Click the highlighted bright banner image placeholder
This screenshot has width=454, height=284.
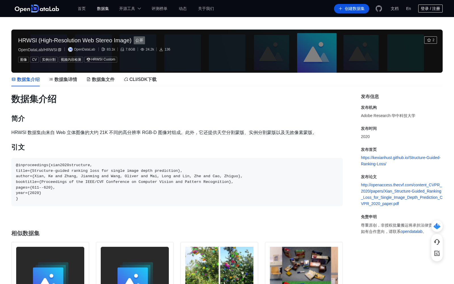point(317,53)
